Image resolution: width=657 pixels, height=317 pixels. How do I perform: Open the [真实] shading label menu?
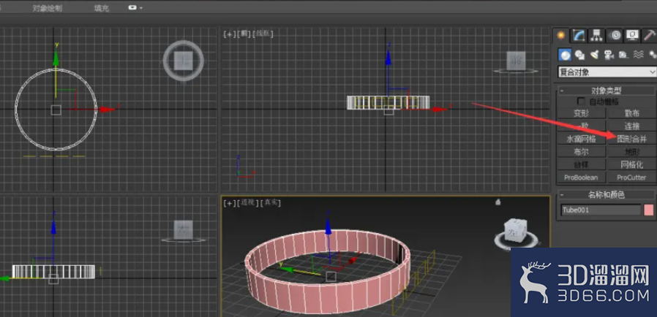[270, 203]
